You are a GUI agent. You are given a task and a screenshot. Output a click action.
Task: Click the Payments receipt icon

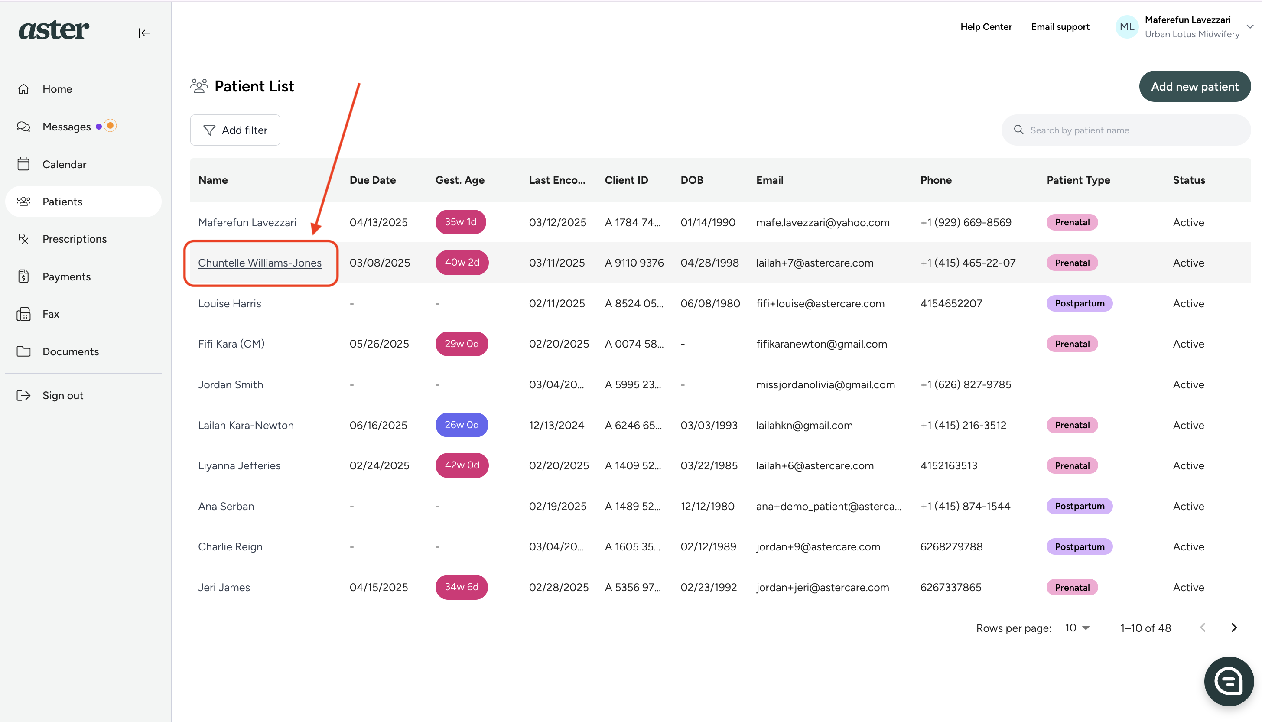coord(23,276)
